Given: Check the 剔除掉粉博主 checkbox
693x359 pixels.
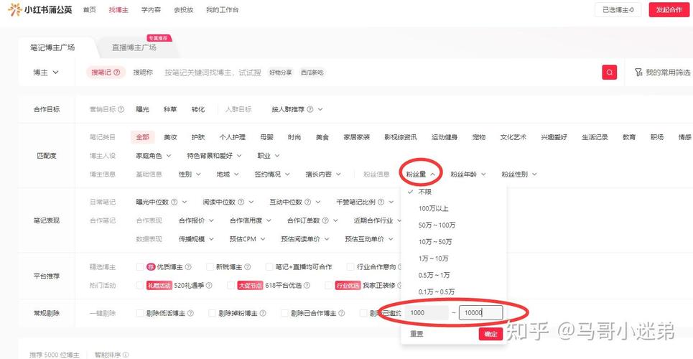Looking at the screenshot, I should click(212, 313).
